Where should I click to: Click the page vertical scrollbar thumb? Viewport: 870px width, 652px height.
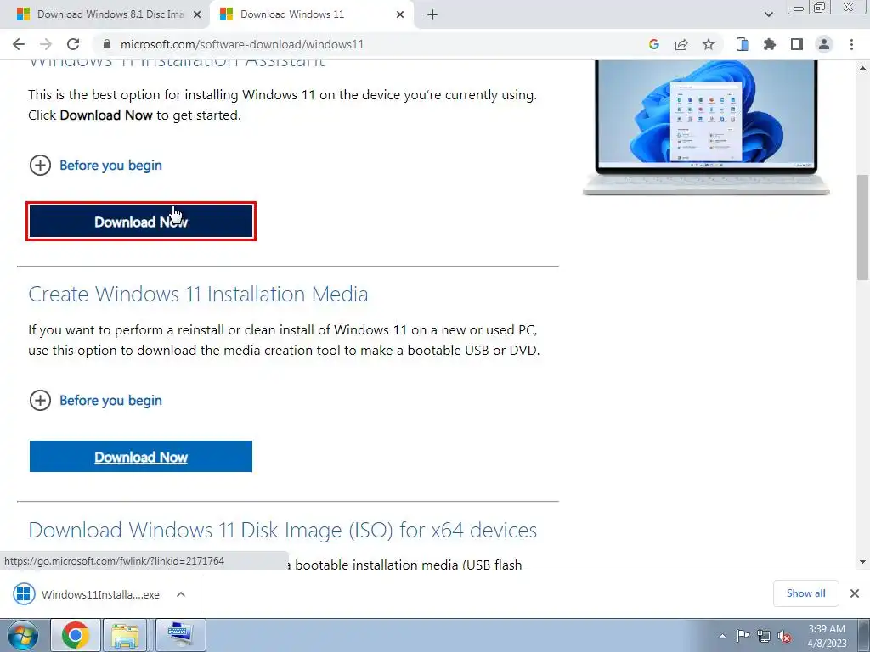click(x=863, y=228)
